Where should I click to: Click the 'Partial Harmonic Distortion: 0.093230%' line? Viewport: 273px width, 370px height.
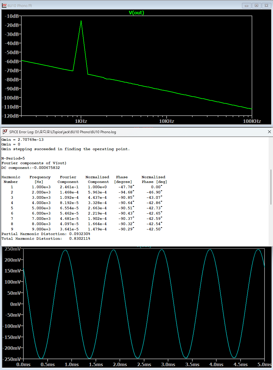(46, 234)
